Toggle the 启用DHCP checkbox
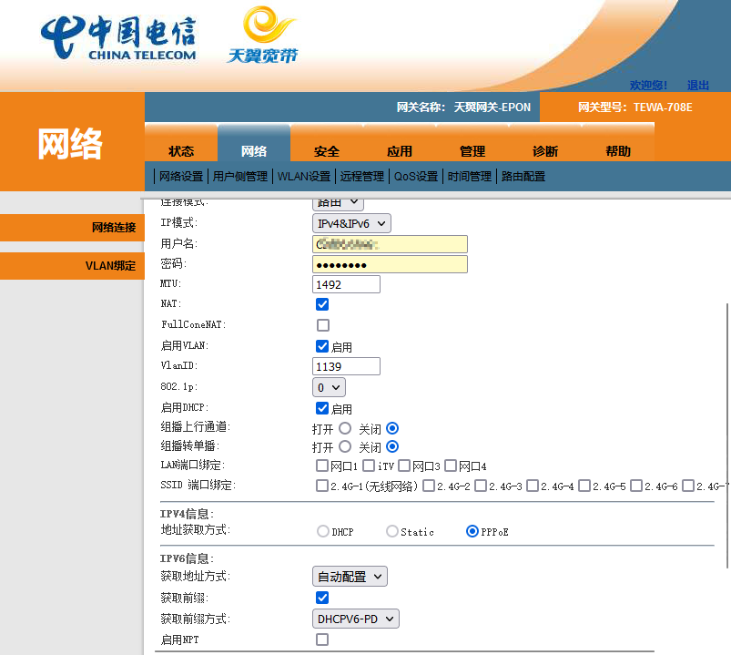The height and width of the screenshot is (655, 731). 322,409
